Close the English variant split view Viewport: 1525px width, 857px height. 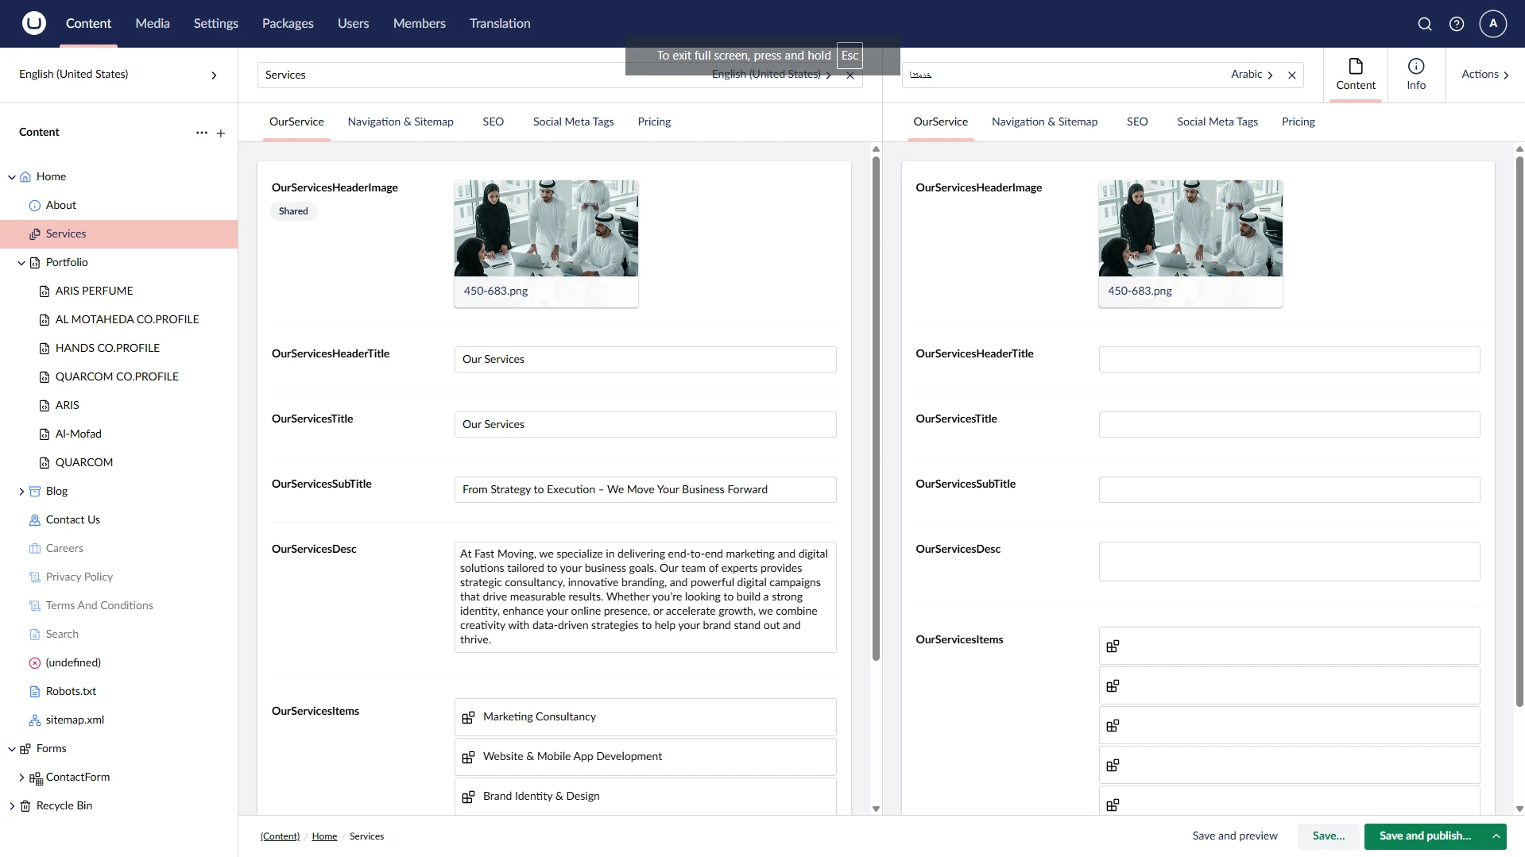[850, 75]
